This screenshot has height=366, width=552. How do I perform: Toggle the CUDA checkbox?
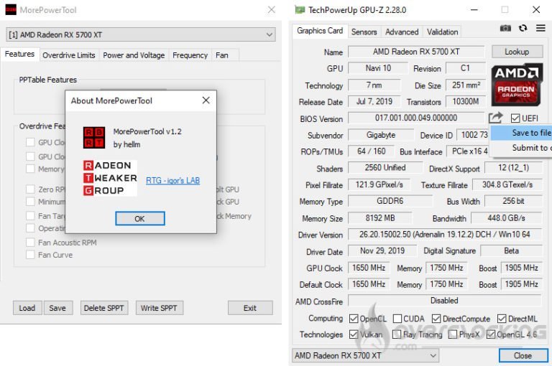pos(397,319)
